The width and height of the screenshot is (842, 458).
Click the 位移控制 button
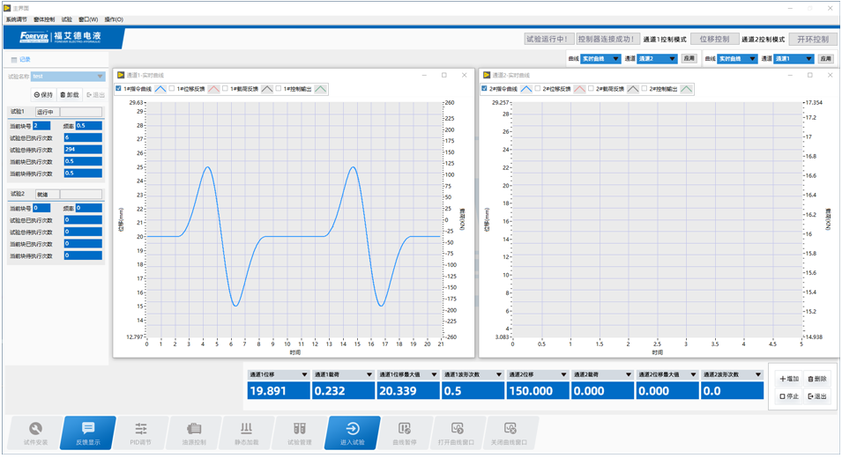(713, 40)
